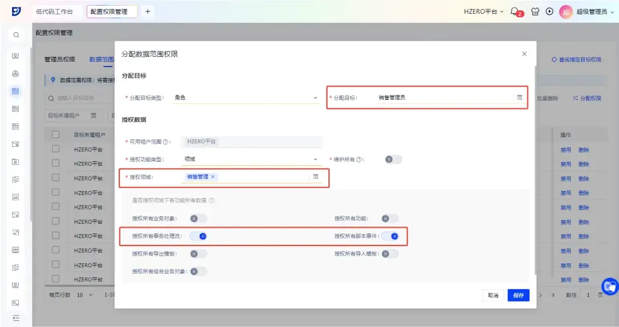
Task: Click the 保存 button
Action: (518, 295)
